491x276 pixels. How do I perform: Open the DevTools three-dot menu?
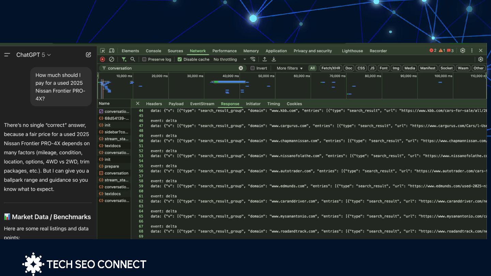point(472,50)
